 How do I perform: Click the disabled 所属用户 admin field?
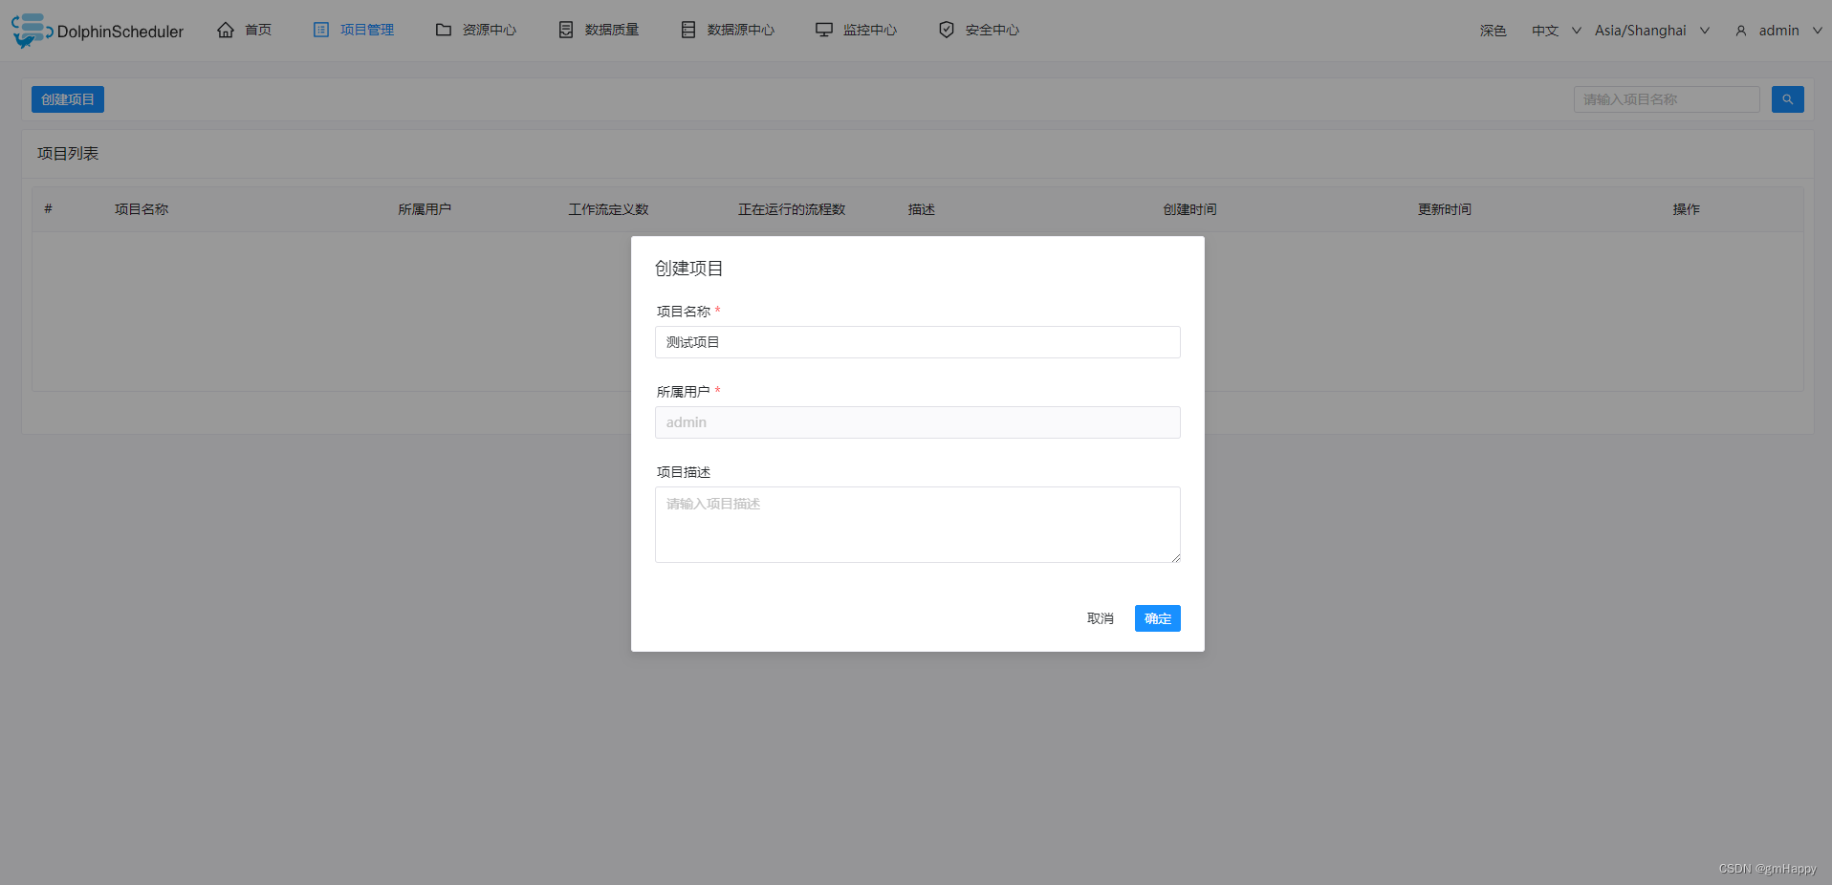click(x=918, y=422)
